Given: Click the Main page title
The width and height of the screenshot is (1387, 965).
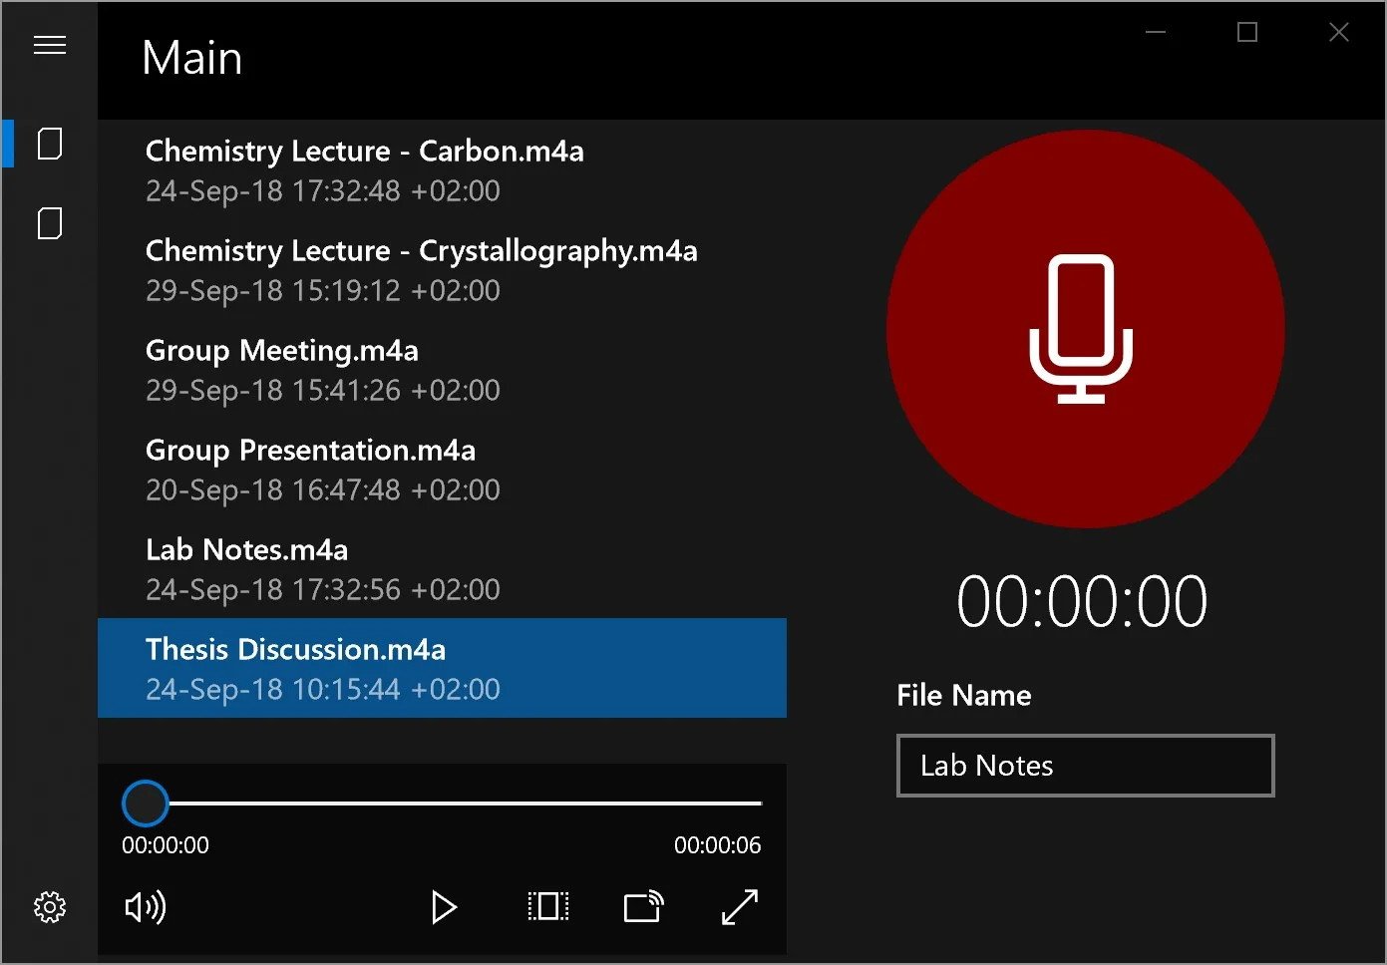Looking at the screenshot, I should pos(192,58).
